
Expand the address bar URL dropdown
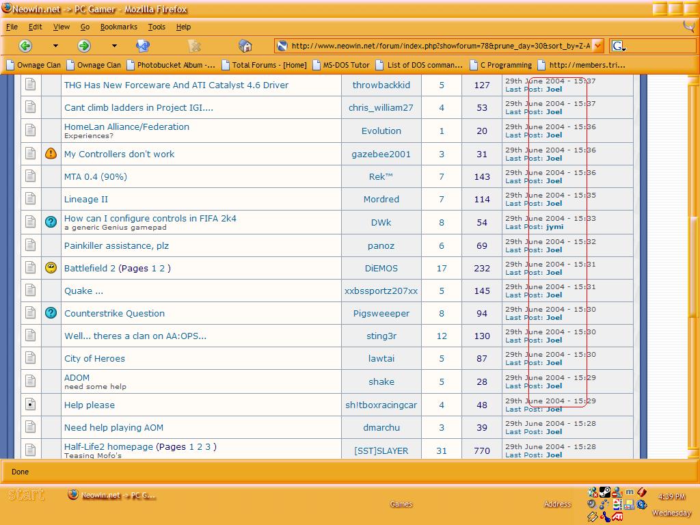click(x=598, y=46)
